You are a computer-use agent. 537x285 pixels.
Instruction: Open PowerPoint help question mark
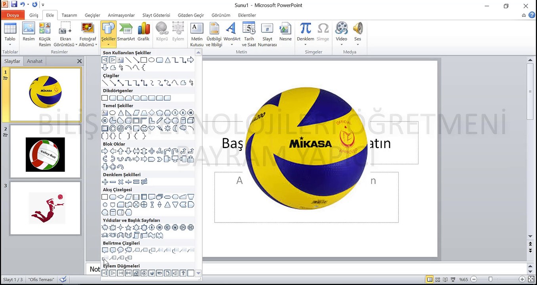(x=531, y=15)
